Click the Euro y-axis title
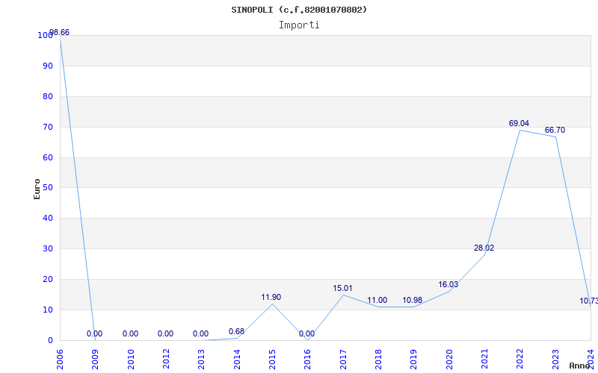 [37, 189]
